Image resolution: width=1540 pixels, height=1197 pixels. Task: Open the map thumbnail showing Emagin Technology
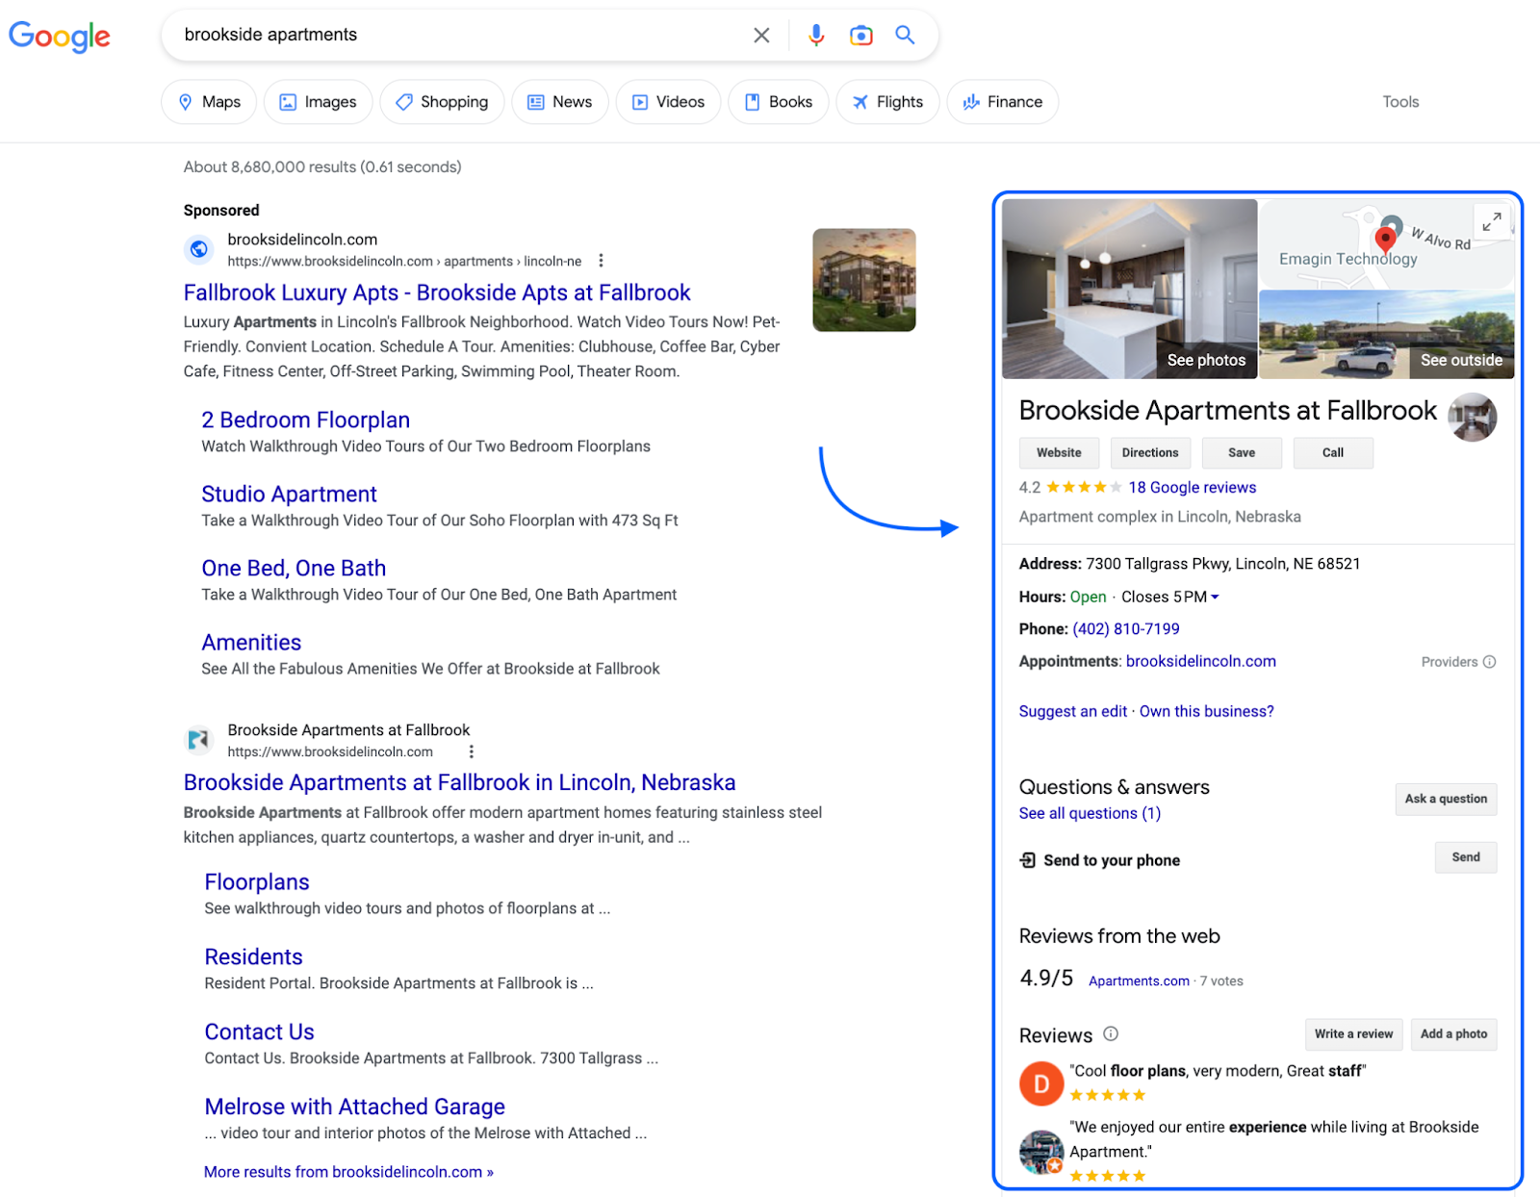point(1387,243)
